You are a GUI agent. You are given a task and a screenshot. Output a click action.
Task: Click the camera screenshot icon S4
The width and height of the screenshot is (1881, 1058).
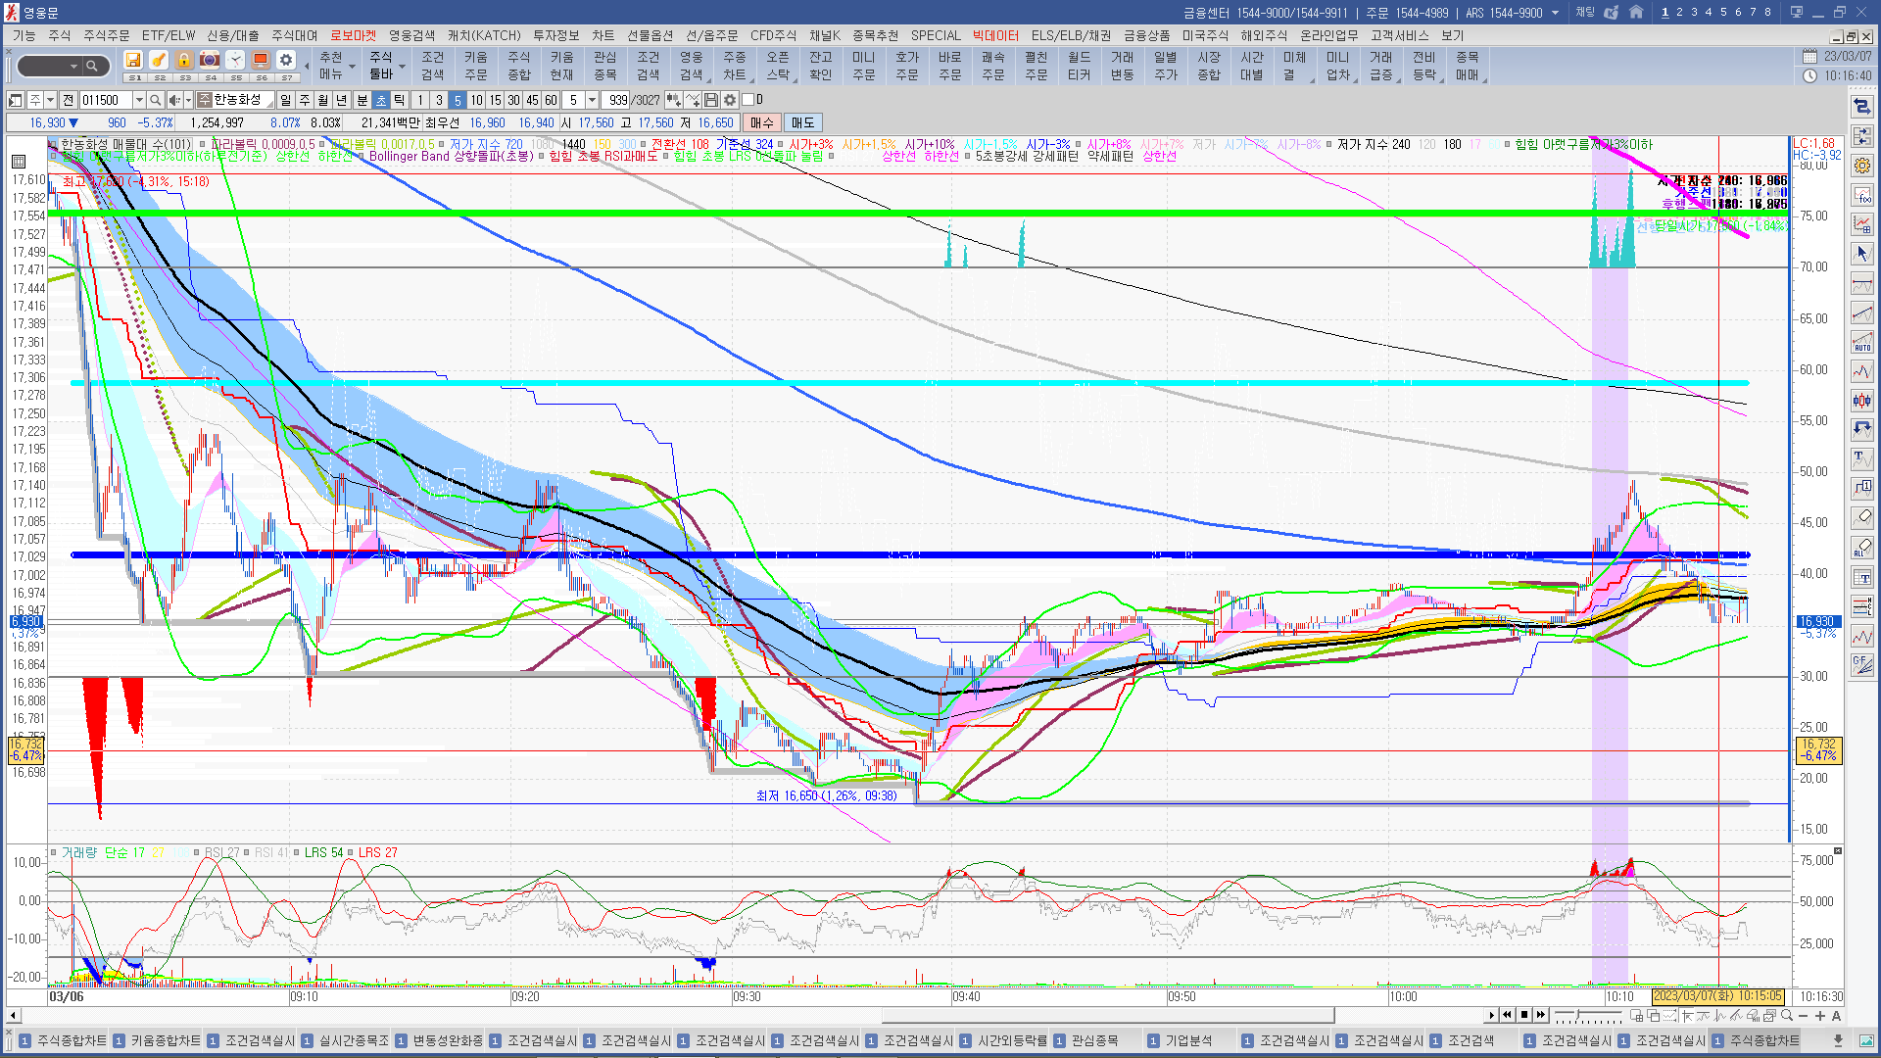[210, 61]
